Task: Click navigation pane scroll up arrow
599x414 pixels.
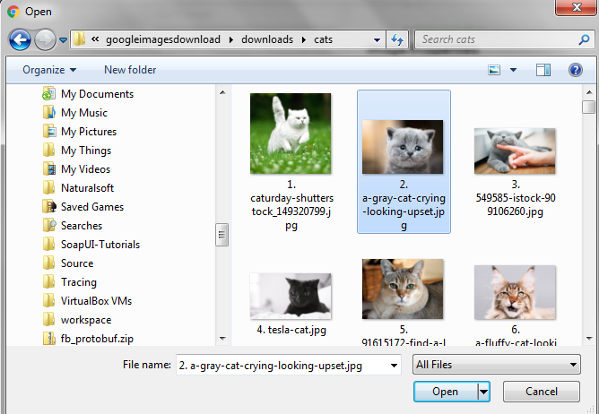Action: [x=222, y=92]
